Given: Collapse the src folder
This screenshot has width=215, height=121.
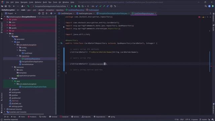Looking at the screenshot, I should 7,34.
